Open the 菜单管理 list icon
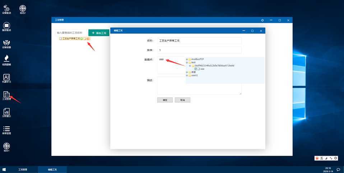The image size is (344, 173). point(6,130)
